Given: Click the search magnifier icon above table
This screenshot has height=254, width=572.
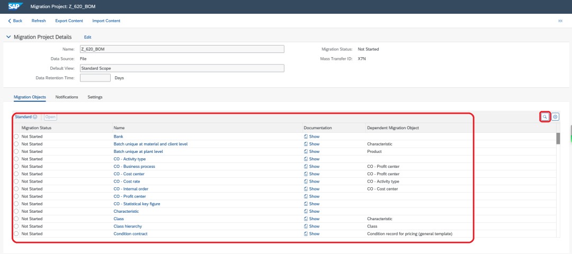Looking at the screenshot, I should [x=544, y=116].
